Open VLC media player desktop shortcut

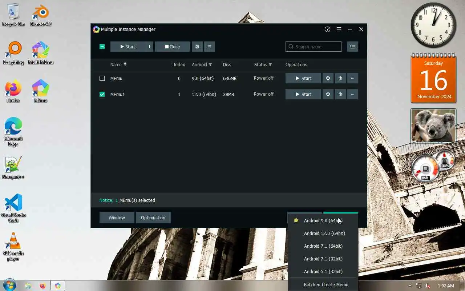coord(13,247)
